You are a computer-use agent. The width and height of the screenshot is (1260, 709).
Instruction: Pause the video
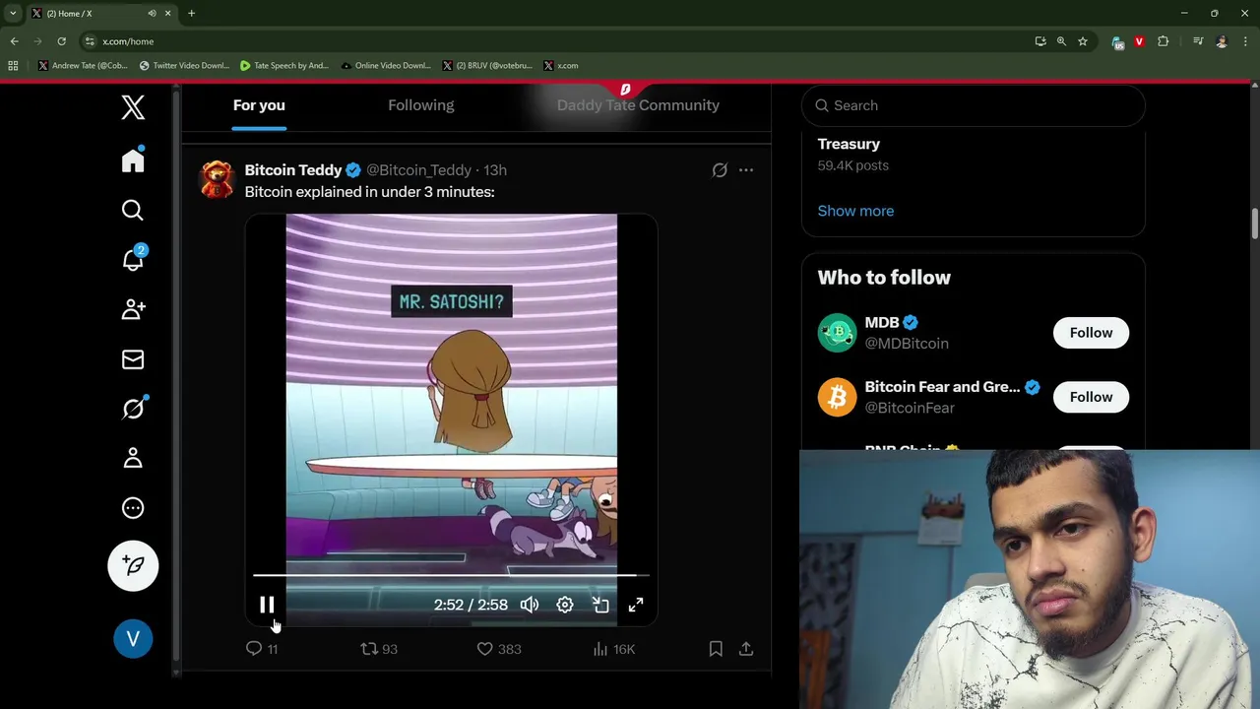tap(267, 605)
